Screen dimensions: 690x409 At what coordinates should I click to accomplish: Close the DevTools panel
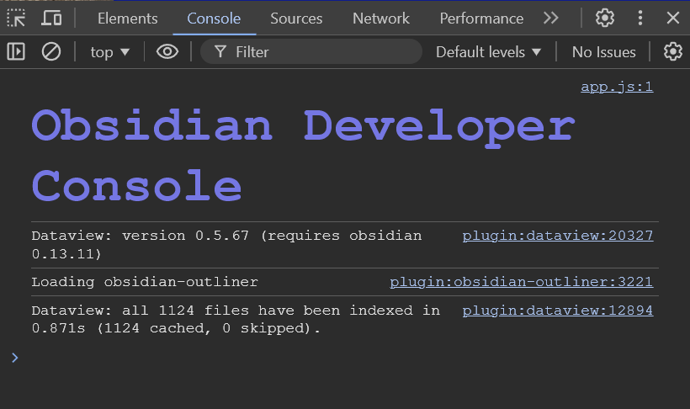(x=673, y=18)
